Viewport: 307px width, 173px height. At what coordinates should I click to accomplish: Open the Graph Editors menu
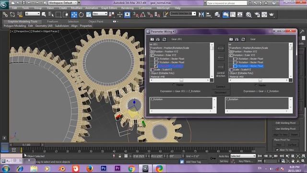point(109,8)
